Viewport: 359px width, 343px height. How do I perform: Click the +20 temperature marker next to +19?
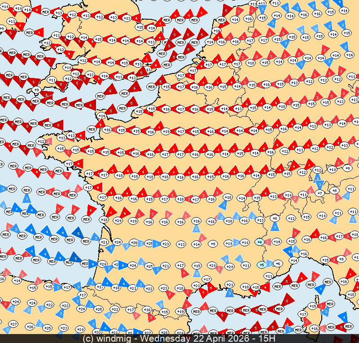118,220
